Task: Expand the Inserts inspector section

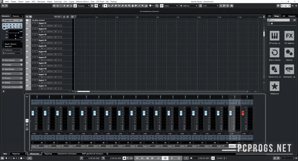Action: click(x=12, y=74)
